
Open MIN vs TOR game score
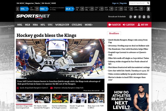click(109, 9)
